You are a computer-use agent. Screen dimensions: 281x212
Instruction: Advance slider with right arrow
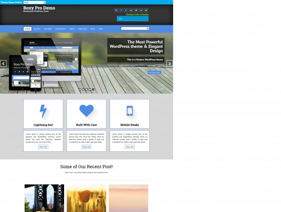point(170,64)
